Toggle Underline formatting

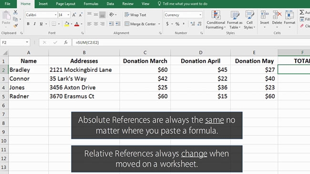click(x=41, y=24)
